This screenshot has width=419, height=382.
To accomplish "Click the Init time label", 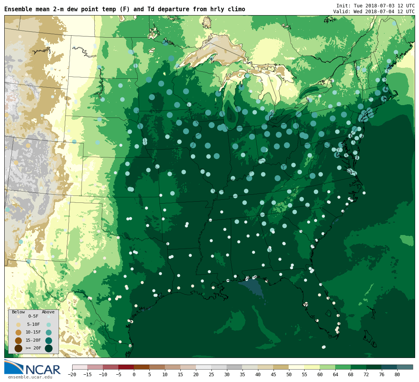I will (375, 6).
